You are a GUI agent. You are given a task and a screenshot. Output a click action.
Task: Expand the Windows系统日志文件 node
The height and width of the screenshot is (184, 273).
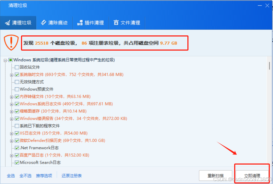coord(11,104)
